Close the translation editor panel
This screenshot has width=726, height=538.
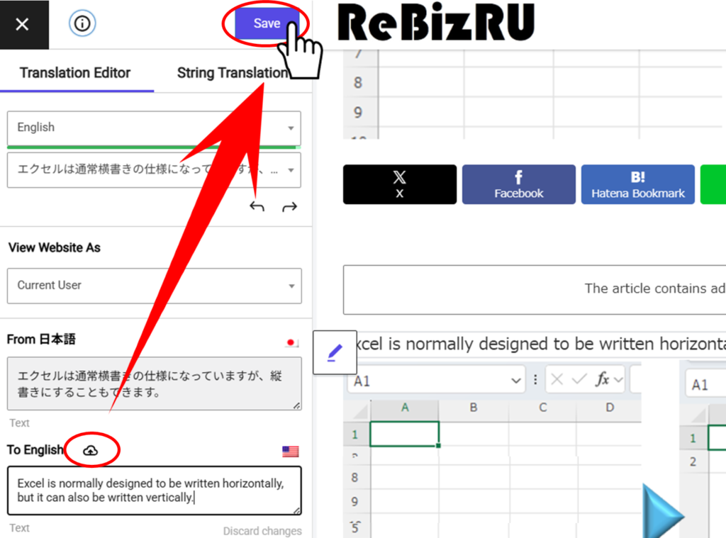coord(22,24)
